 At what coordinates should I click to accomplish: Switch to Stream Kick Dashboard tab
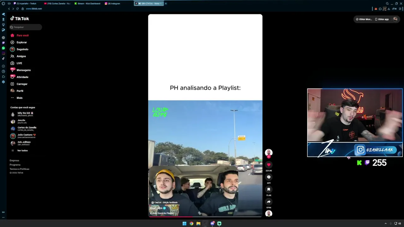[x=88, y=3]
